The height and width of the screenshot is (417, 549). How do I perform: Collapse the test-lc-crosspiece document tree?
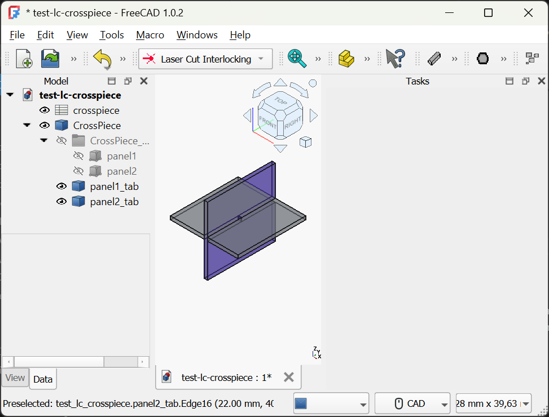point(10,95)
